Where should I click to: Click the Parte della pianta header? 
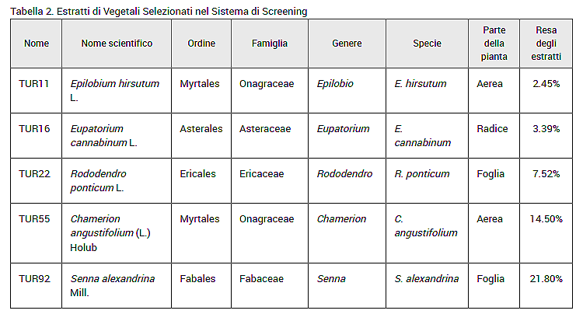(x=494, y=44)
